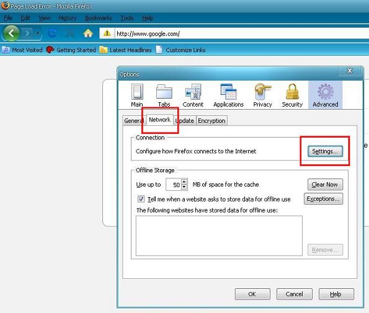Expand the back/forward history dropdown arrow
Screen dimensions: 369x313
click(38, 33)
